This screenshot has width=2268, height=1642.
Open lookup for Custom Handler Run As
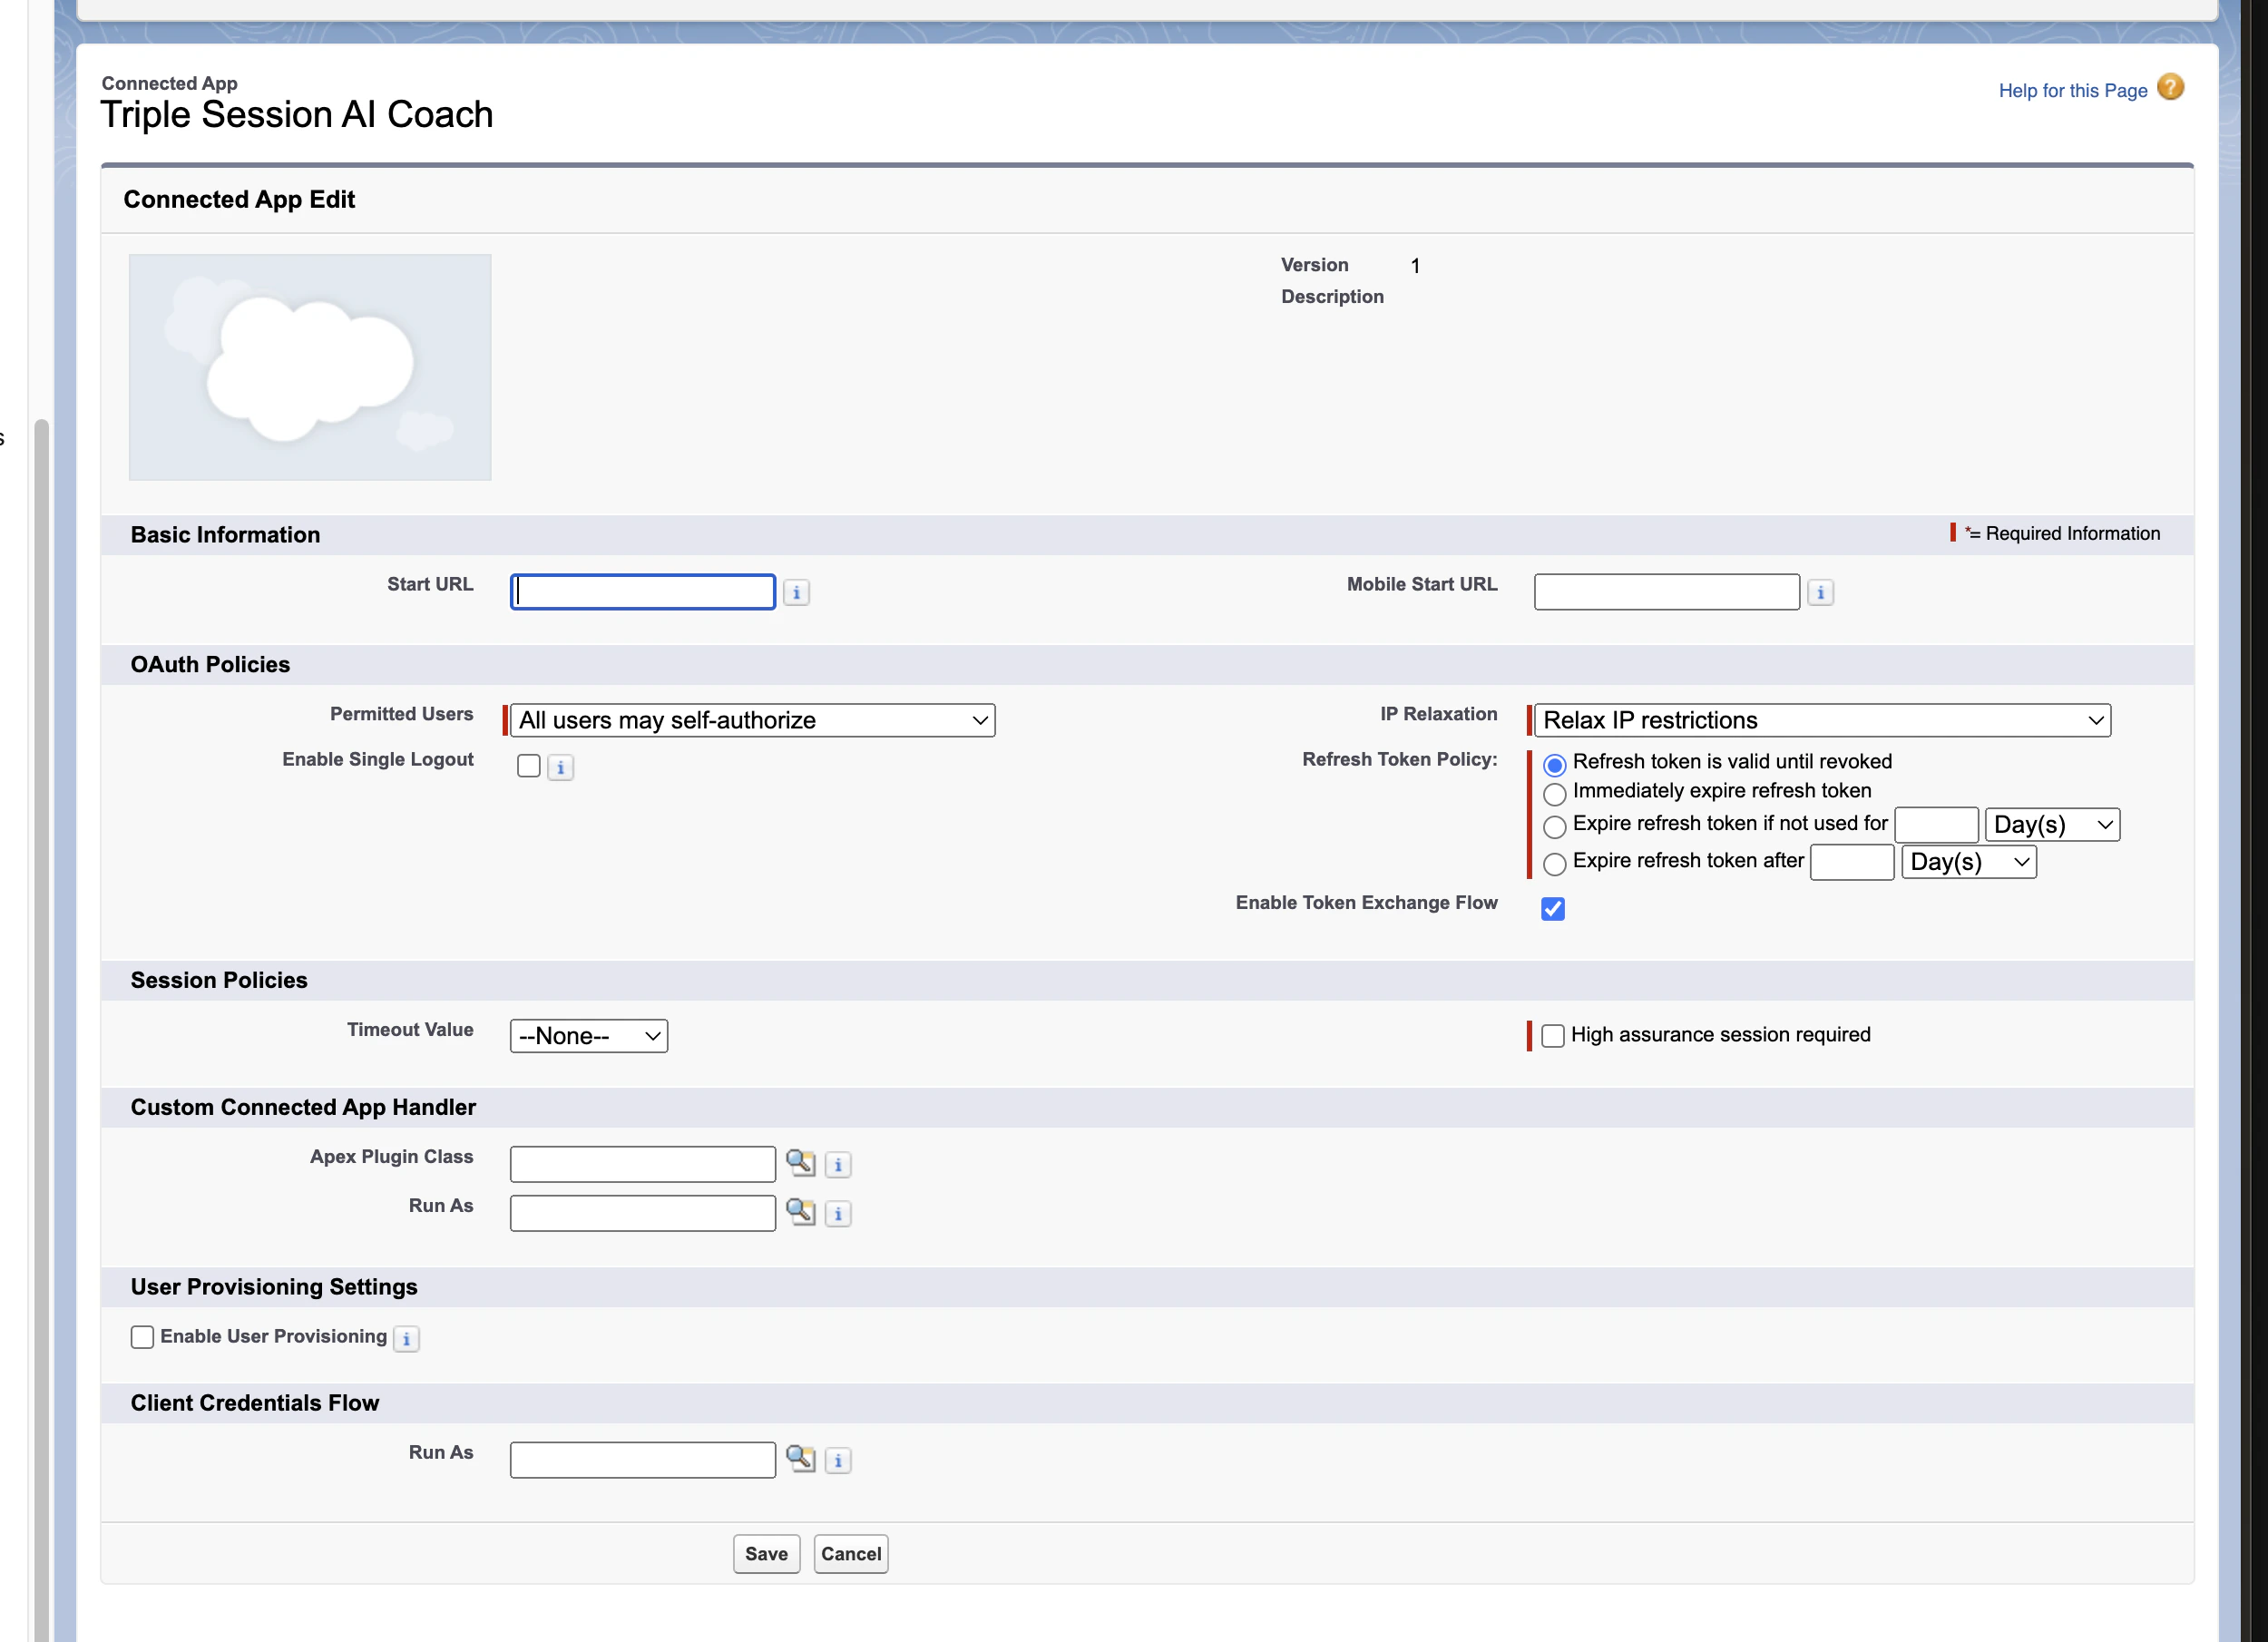(x=800, y=1211)
